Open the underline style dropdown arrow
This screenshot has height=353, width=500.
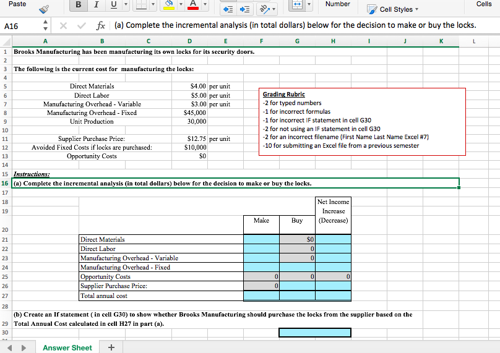tap(126, 4)
